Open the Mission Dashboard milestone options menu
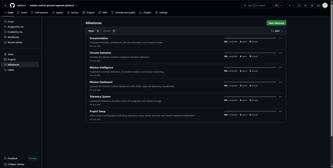The height and width of the screenshot is (168, 333). coord(280,82)
